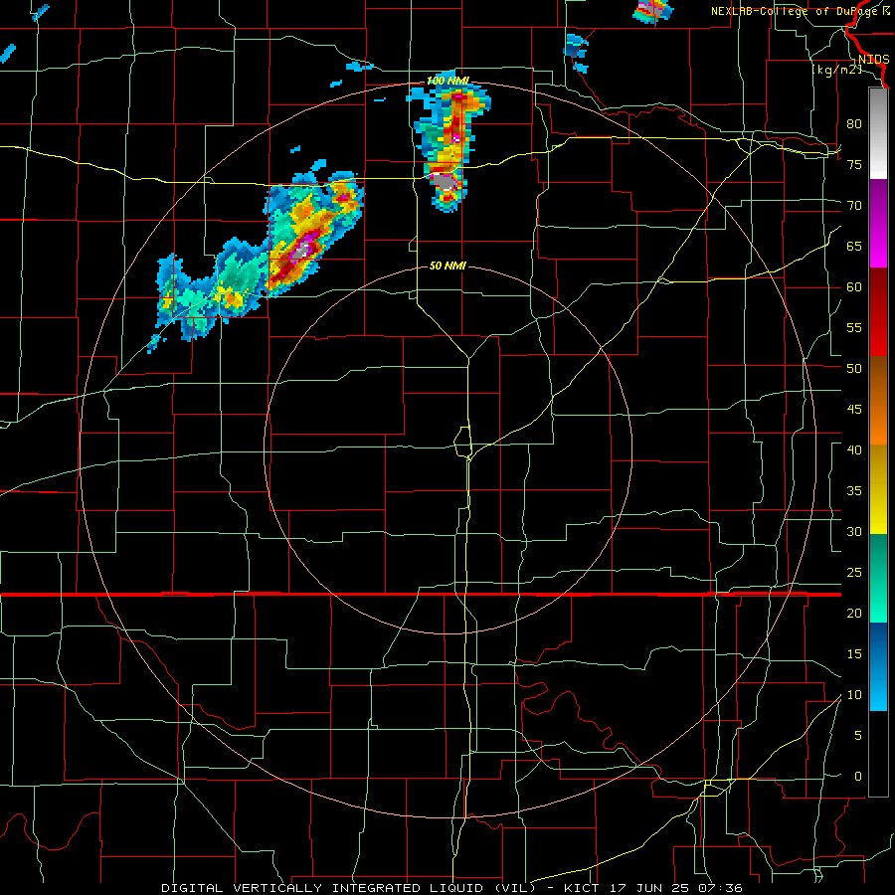Pick the gray-white band of the VIL legend
Viewport: 895px width, 895px height.
(x=878, y=133)
